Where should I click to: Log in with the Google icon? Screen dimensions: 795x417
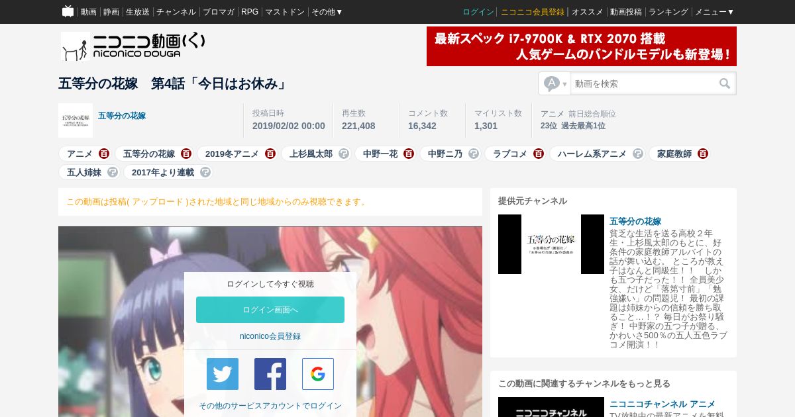point(318,374)
